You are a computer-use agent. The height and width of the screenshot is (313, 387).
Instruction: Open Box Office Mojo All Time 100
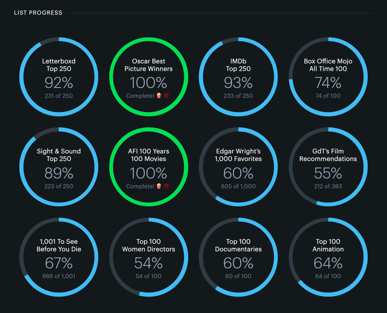328,65
